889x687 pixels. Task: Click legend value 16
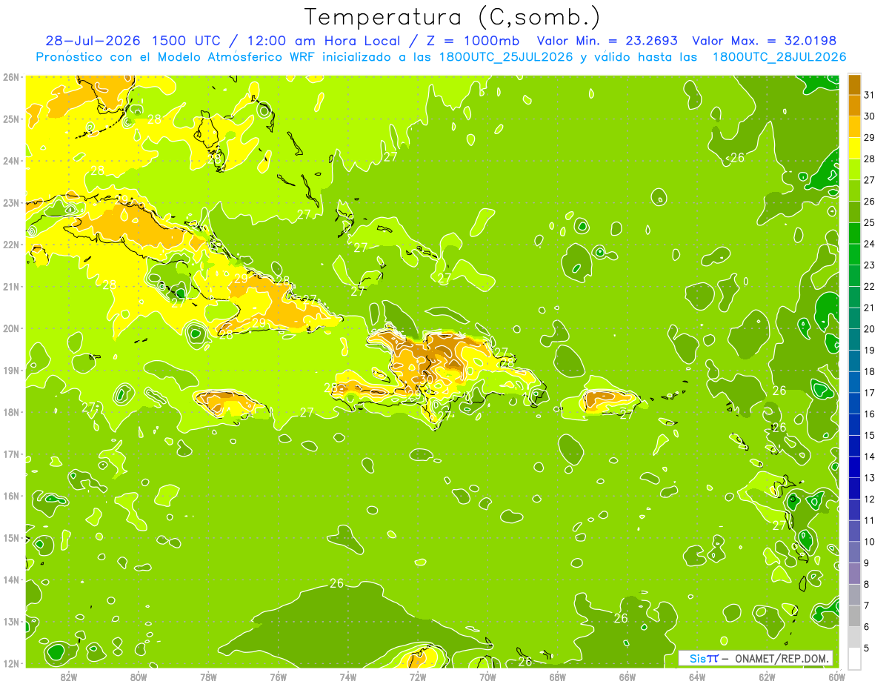(869, 414)
